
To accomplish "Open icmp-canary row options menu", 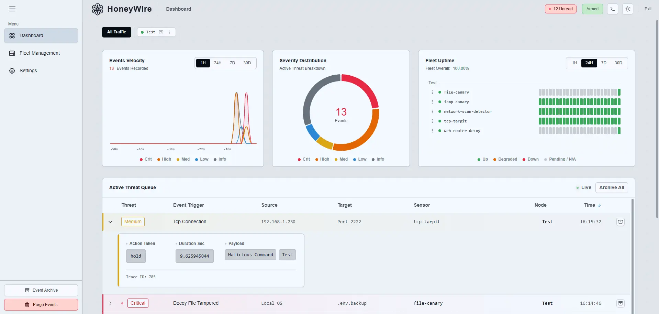I will point(432,102).
